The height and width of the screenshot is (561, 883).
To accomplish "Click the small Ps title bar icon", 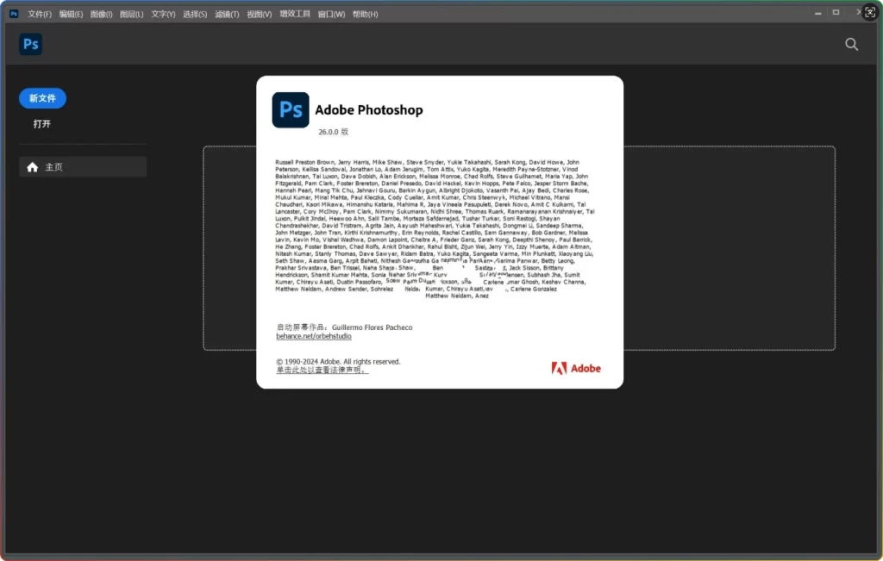I will pos(14,14).
